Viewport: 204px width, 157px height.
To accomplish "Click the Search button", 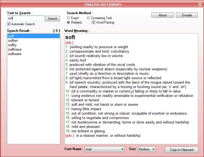I will pos(53,19).
